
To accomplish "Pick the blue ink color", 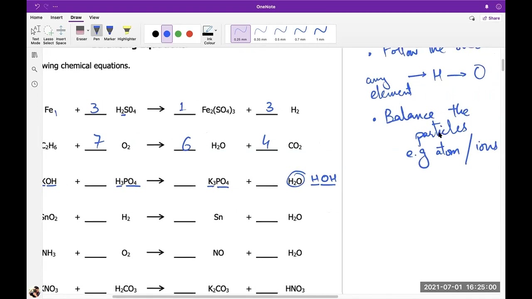I will pyautogui.click(x=167, y=34).
